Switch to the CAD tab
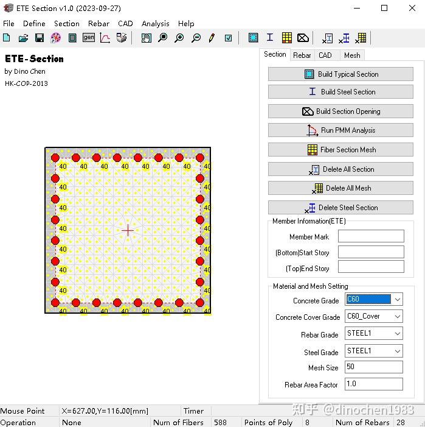425x427 pixels. (x=325, y=55)
